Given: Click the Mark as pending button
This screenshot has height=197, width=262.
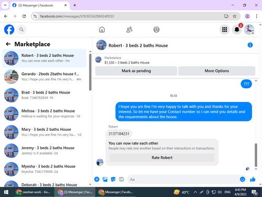Looking at the screenshot, I should (x=136, y=71).
